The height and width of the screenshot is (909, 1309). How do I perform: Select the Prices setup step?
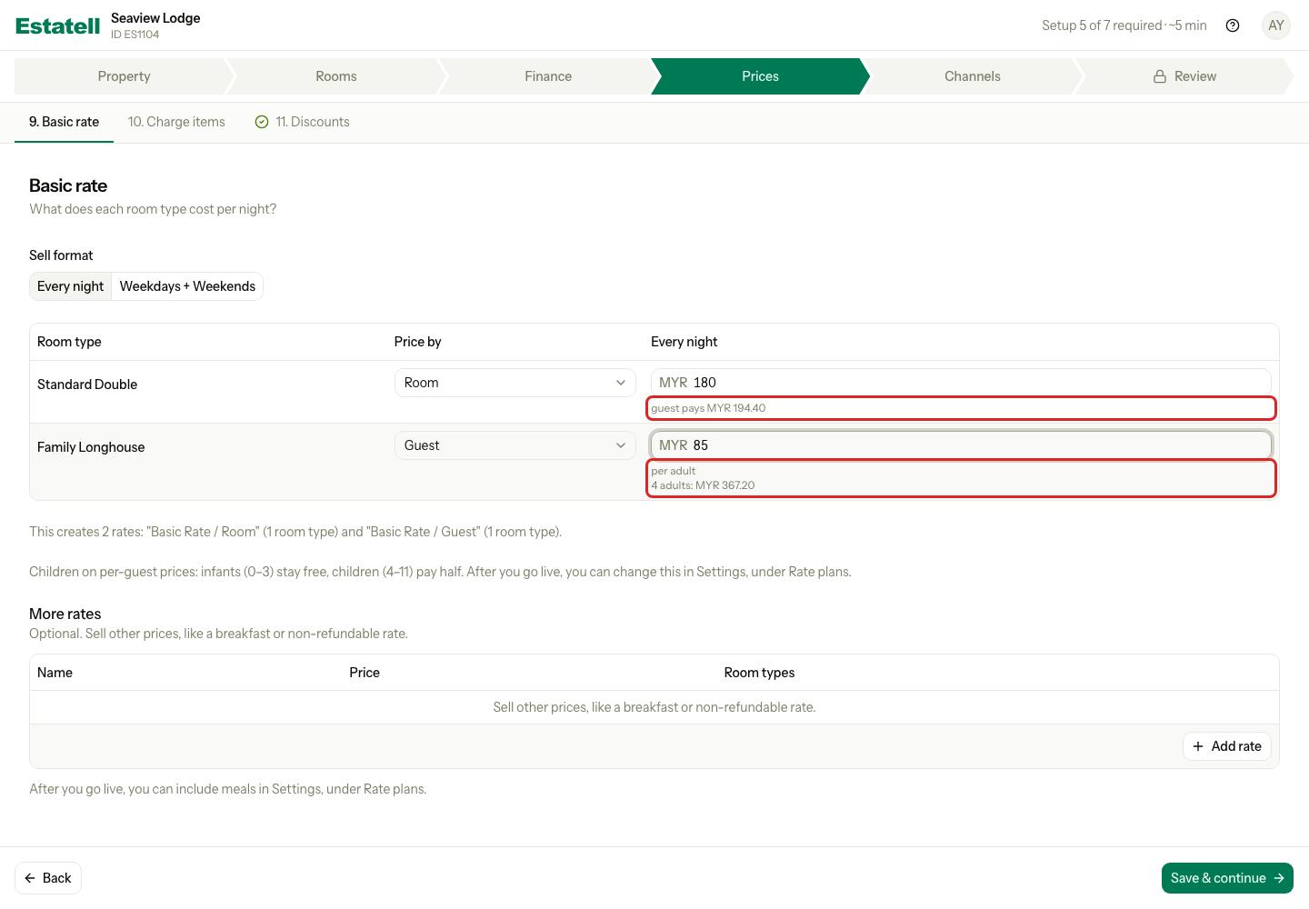pyautogui.click(x=760, y=76)
